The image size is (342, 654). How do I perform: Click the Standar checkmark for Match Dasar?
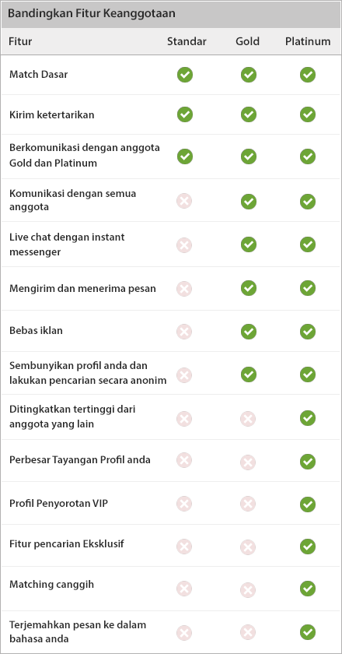coord(185,75)
